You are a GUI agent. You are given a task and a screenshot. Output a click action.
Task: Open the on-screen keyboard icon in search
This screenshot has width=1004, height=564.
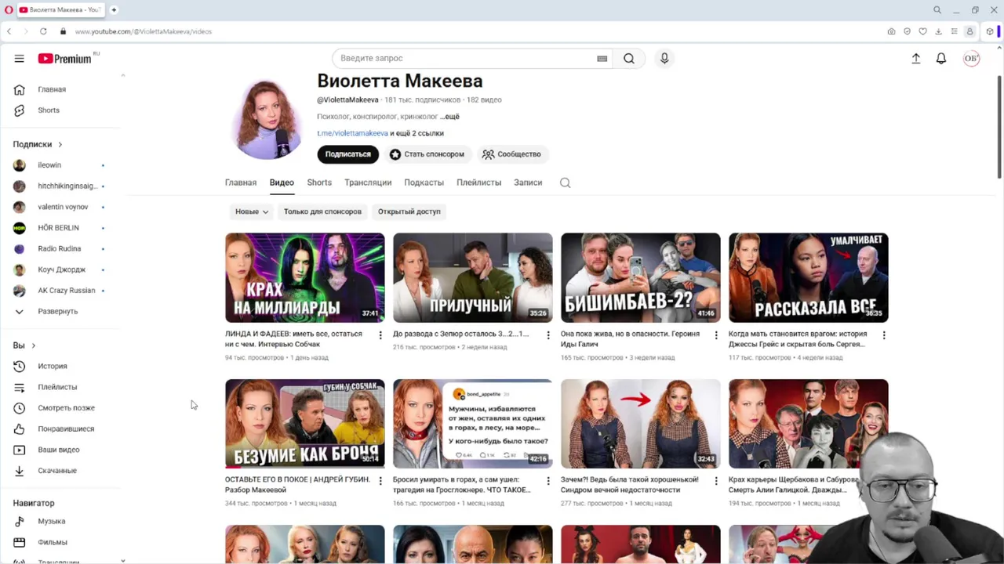coord(602,59)
